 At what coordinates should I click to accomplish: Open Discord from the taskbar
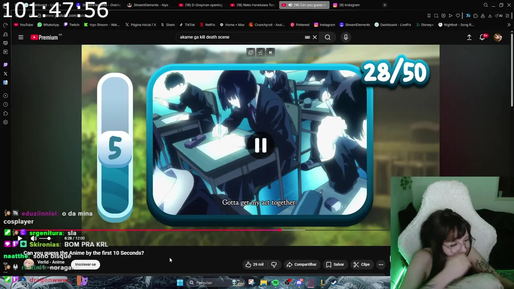tap(300, 283)
